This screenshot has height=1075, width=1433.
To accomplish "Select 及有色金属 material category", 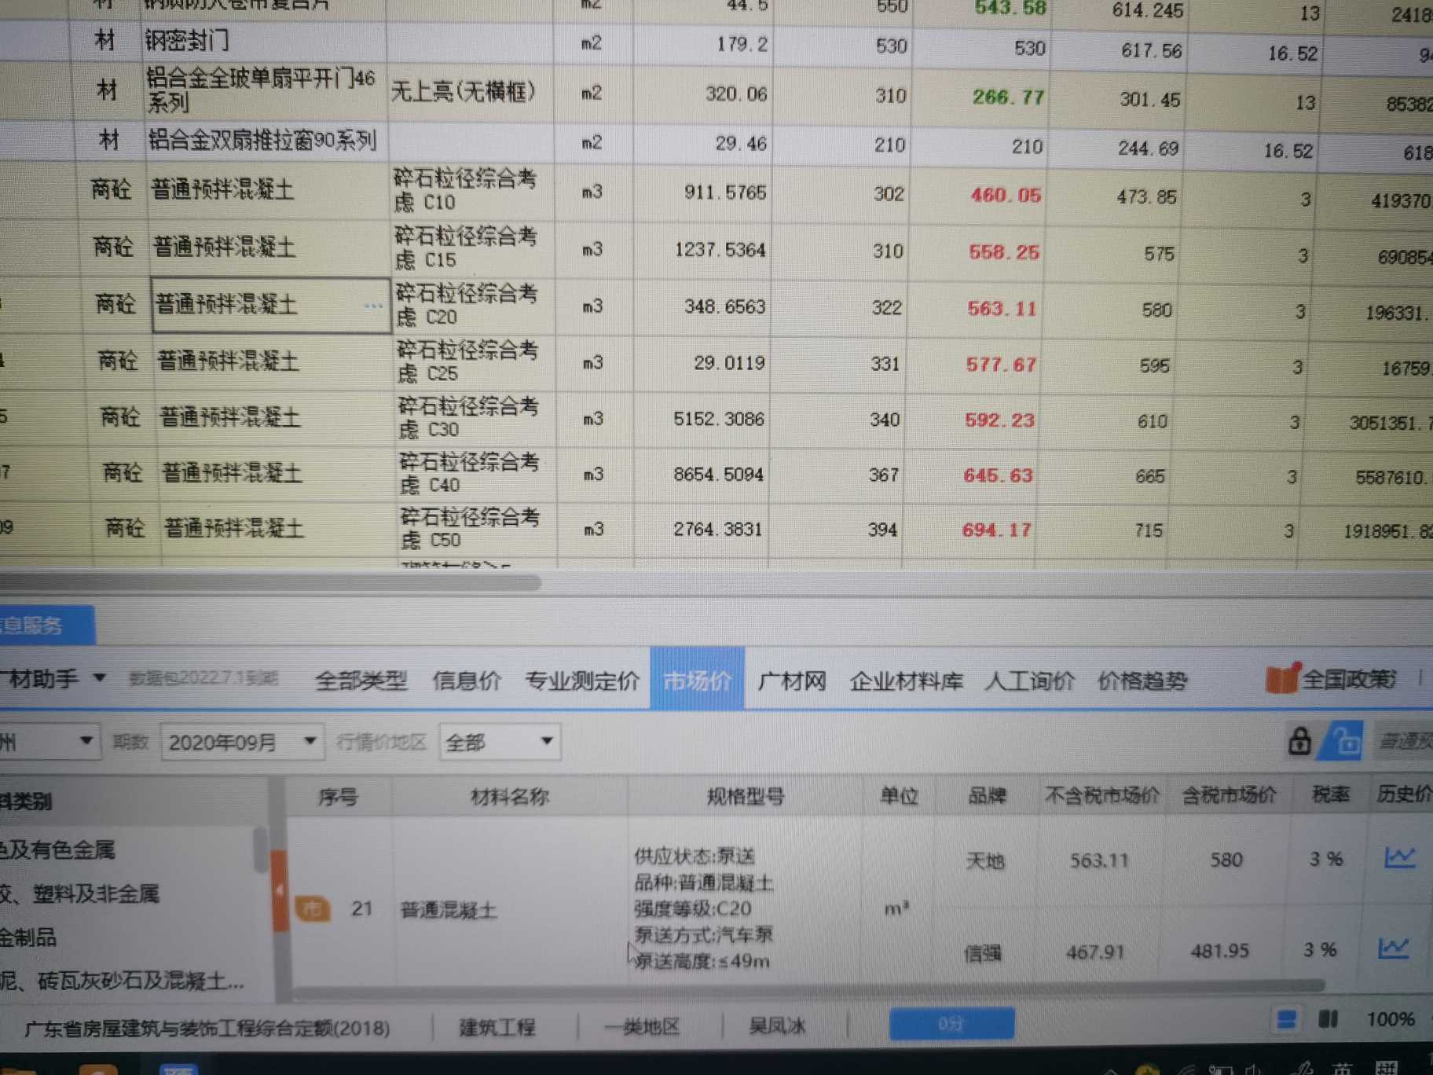I will (x=57, y=849).
